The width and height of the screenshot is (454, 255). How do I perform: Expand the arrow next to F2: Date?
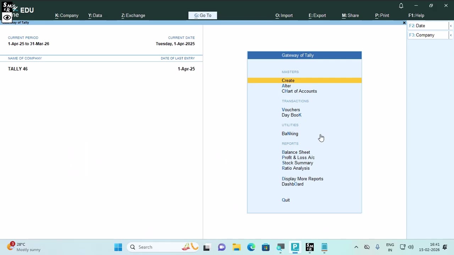[x=451, y=26]
